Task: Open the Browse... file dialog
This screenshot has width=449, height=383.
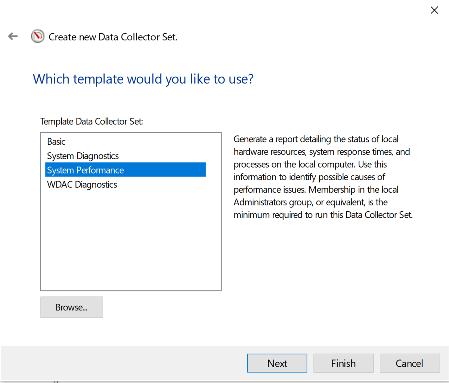Action: click(71, 307)
